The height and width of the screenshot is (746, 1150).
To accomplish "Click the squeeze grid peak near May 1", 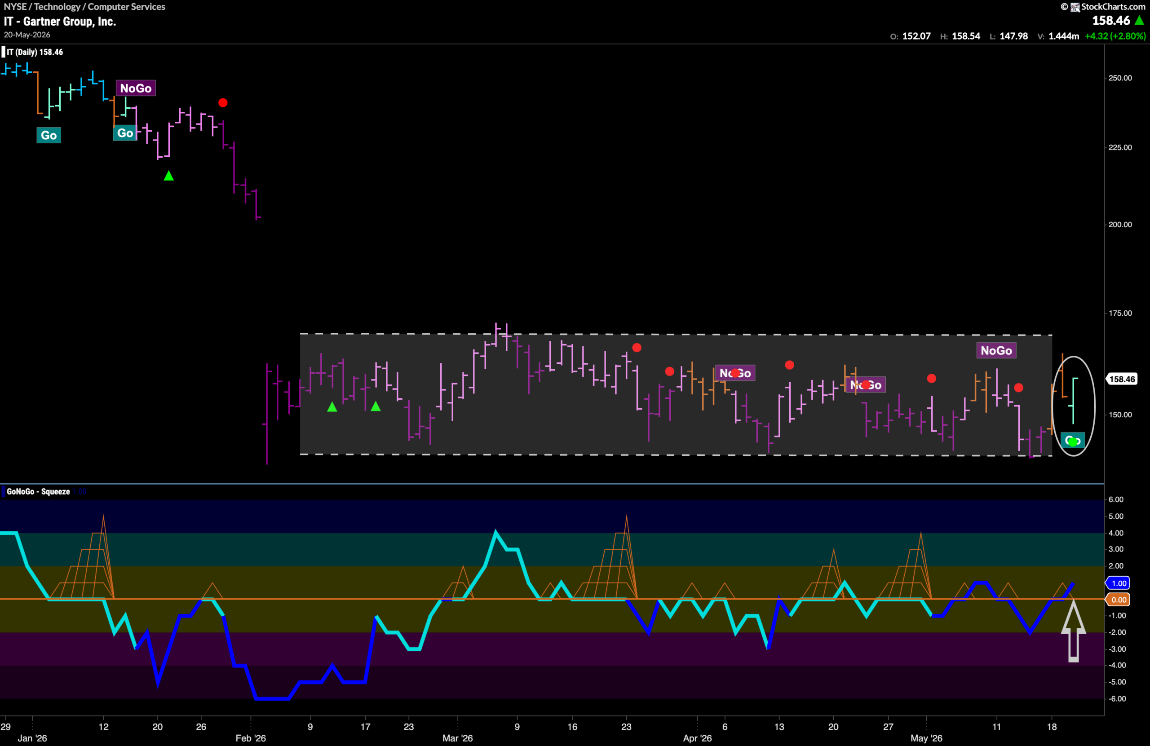I will [x=920, y=534].
